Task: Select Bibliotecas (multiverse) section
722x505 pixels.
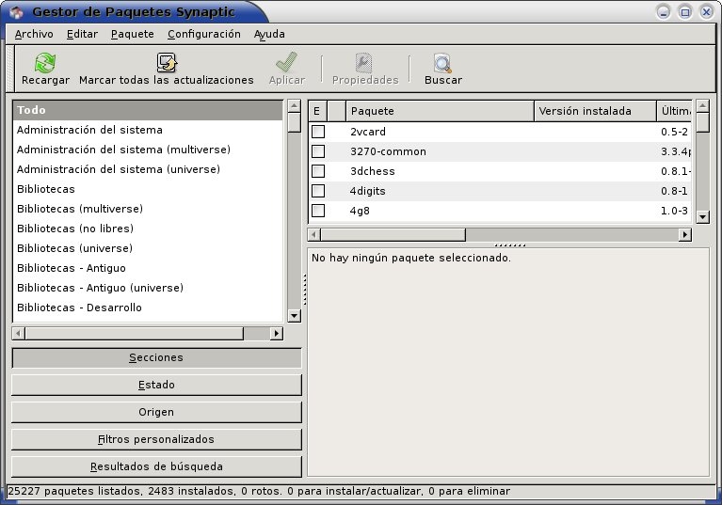Action: (148, 210)
